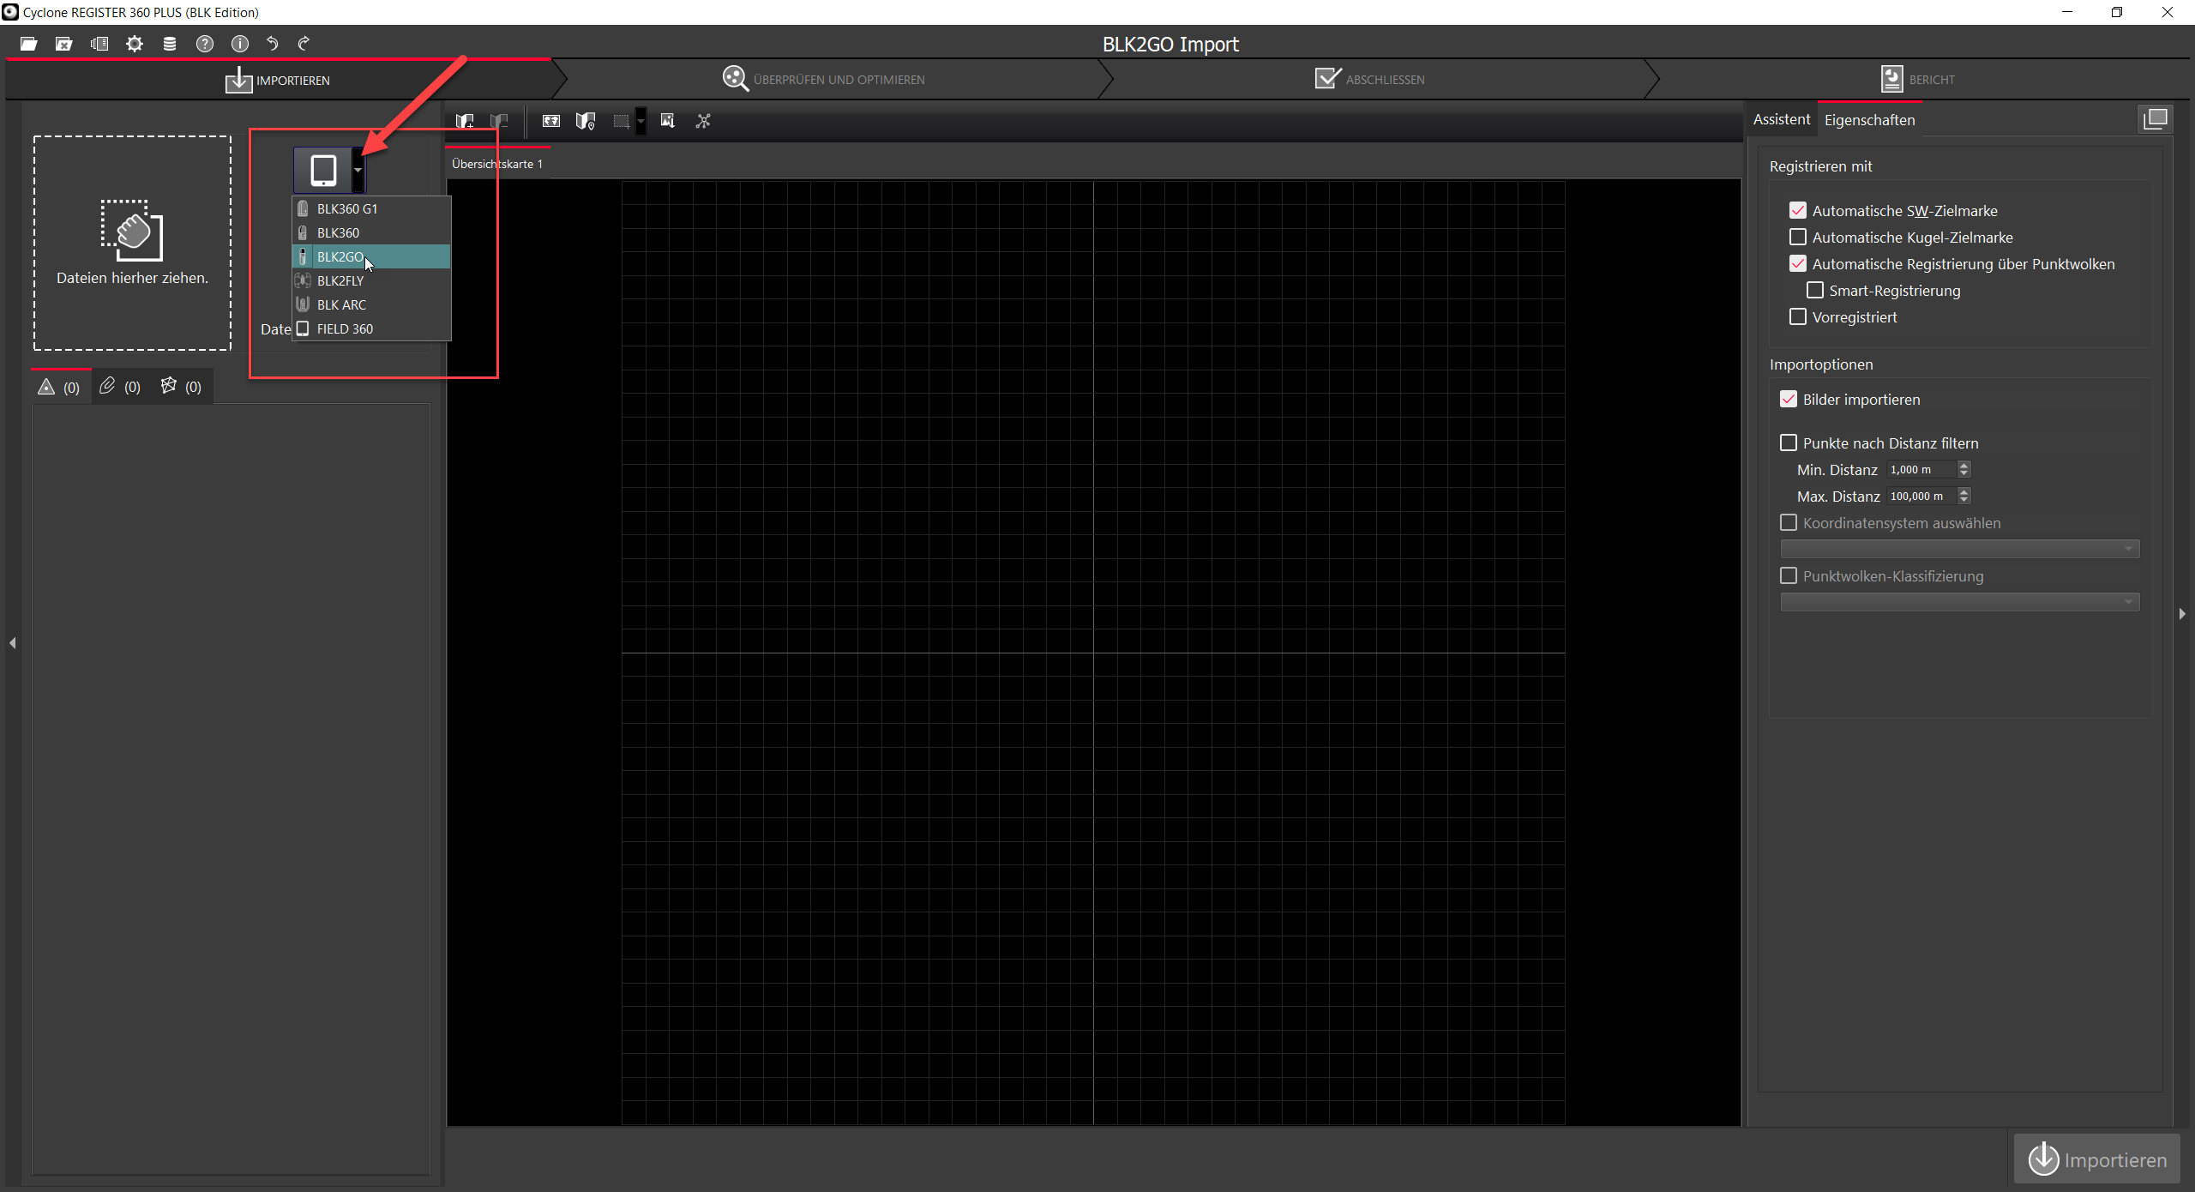Increase Max. Distanz with up stepper
Image resolution: width=2195 pixels, height=1192 pixels.
1964,491
